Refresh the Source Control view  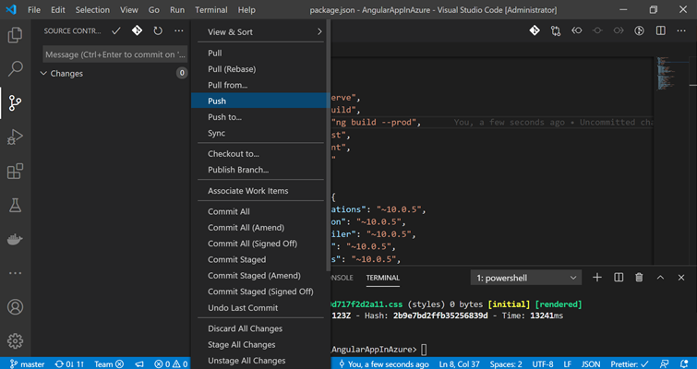click(158, 30)
